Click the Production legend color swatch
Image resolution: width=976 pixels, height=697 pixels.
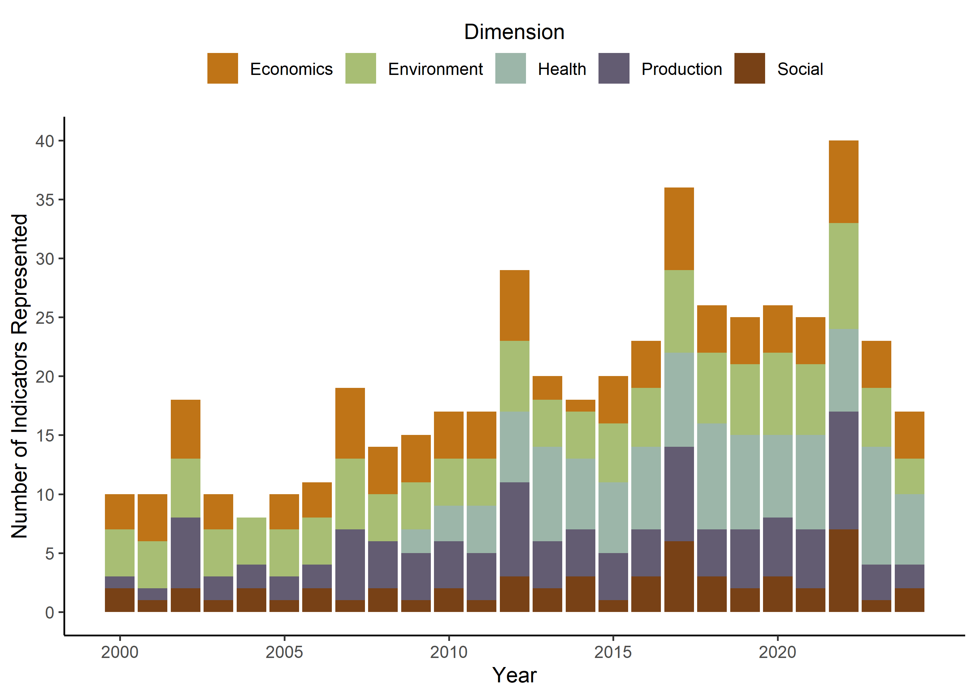tap(614, 68)
